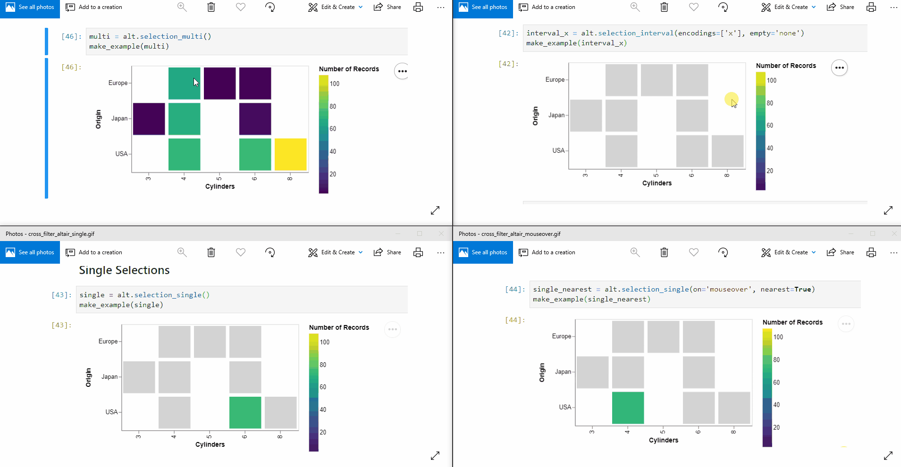This screenshot has height=467, width=901.
Task: Open zoom control in the top-left Photos window
Action: [x=182, y=7]
